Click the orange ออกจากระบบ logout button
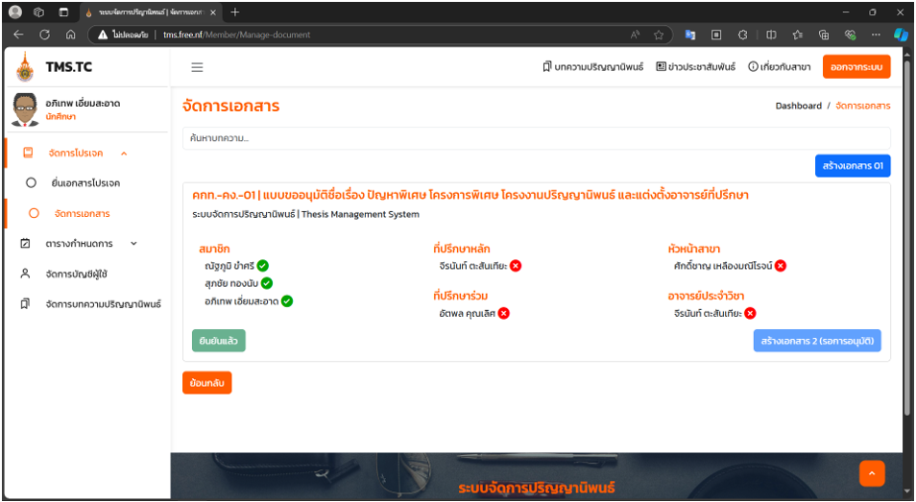 [856, 67]
